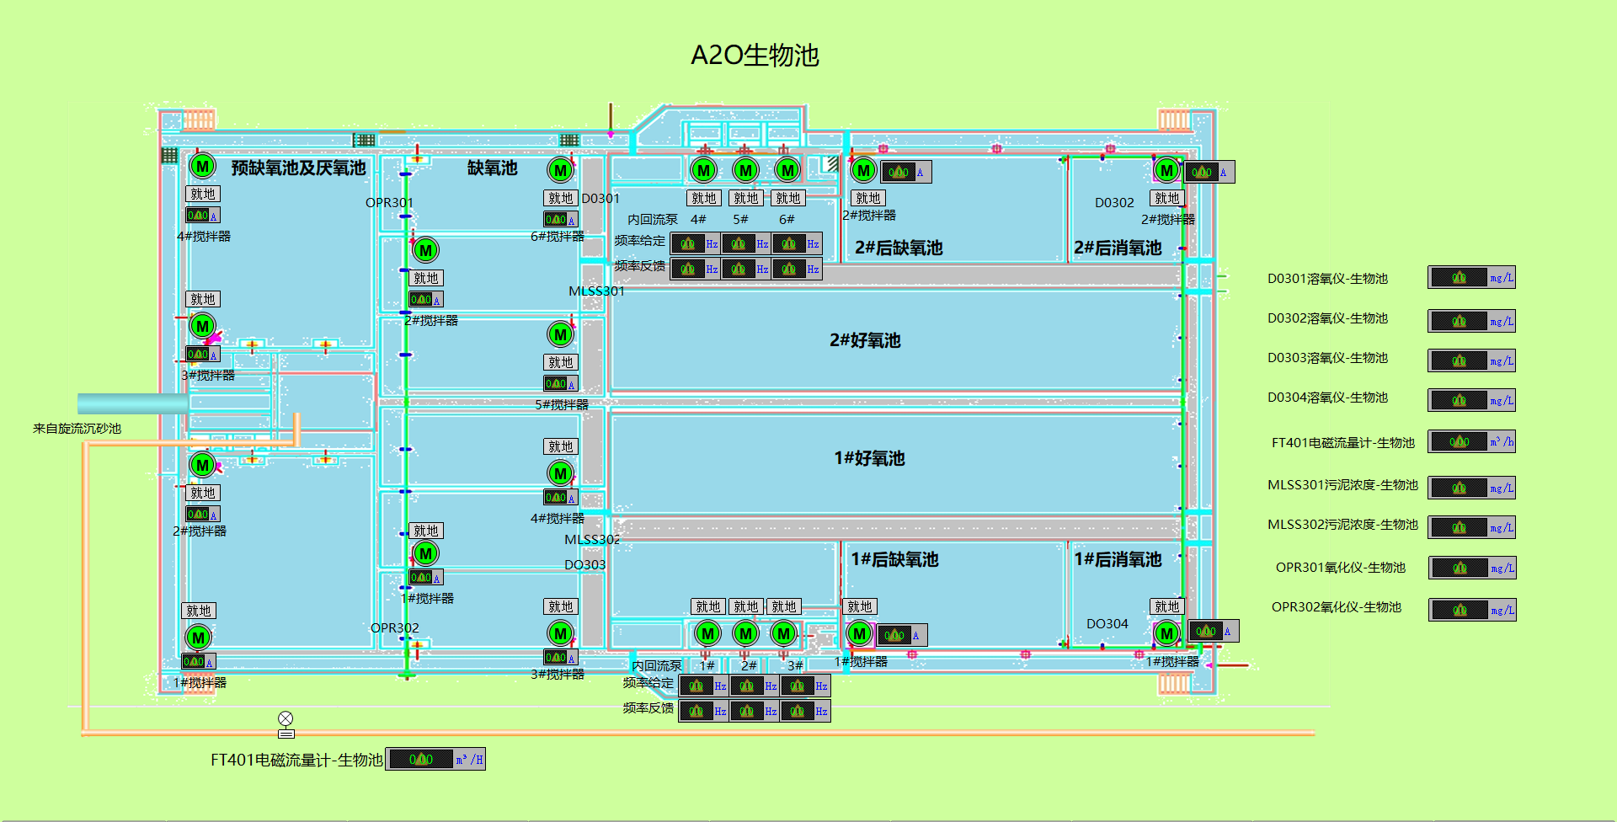1617x822 pixels.
Task: Click the 1#后缺氧池 mixer motor icon
Action: point(859,633)
